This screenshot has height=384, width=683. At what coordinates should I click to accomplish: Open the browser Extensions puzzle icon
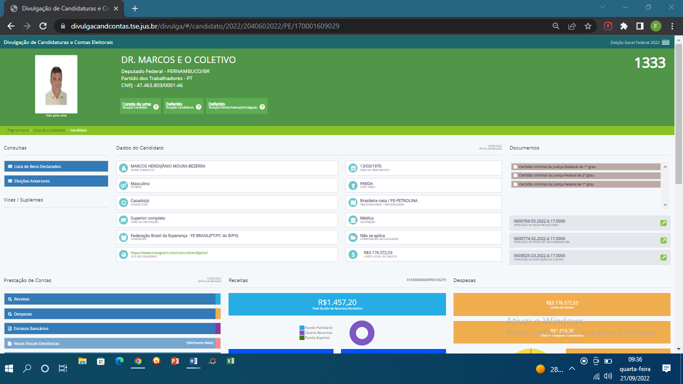[623, 26]
